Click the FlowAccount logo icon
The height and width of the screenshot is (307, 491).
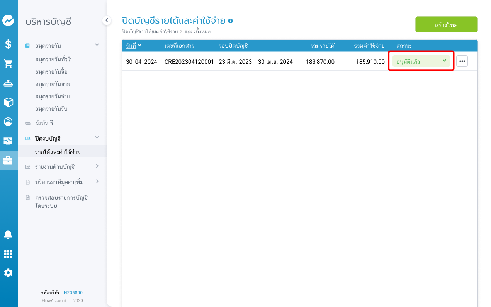point(8,20)
